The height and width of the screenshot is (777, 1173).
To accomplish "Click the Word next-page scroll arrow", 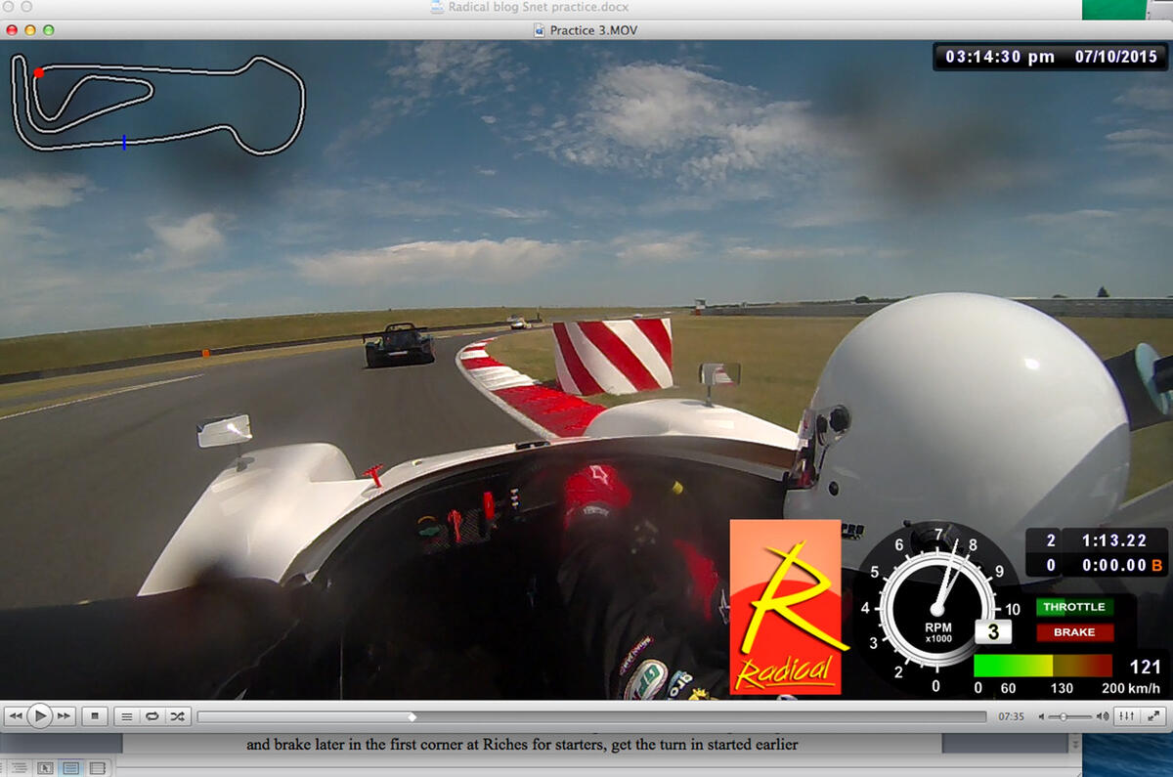I will coord(1077,744).
